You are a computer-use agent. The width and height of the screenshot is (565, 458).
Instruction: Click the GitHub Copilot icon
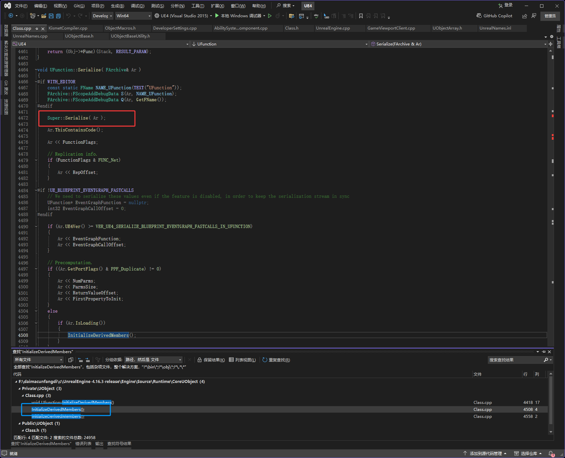(479, 16)
